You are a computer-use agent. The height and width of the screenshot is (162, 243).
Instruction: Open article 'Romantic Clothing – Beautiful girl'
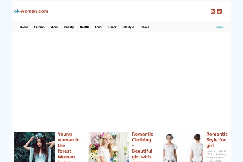point(143,147)
